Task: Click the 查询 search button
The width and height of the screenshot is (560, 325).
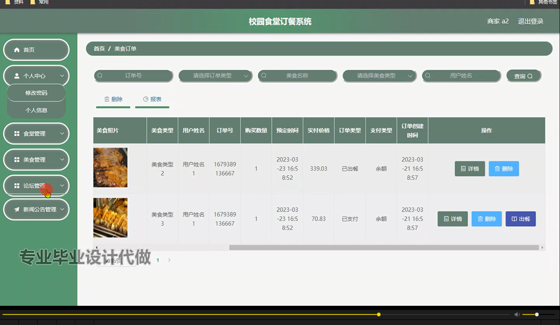Action: tap(523, 75)
